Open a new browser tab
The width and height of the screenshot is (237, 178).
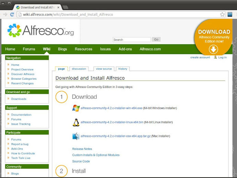pos(65,7)
